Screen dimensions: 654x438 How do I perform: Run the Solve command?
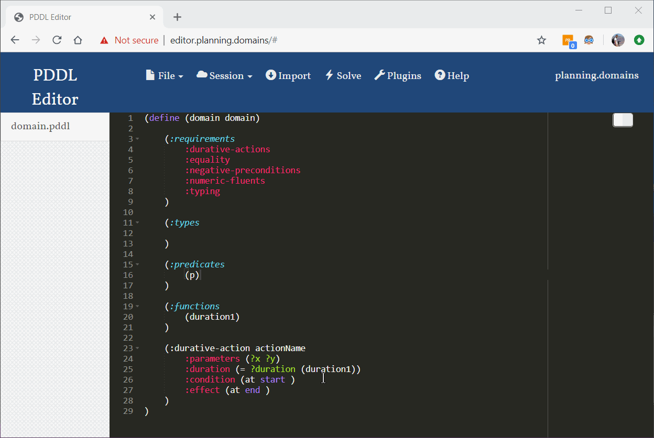(x=343, y=76)
